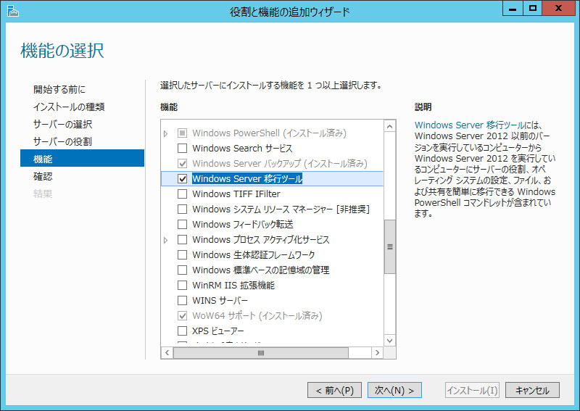580x411 pixels.
Task: Check Windows プロセス アクティブ化サービス checkbox
Action: [x=183, y=240]
